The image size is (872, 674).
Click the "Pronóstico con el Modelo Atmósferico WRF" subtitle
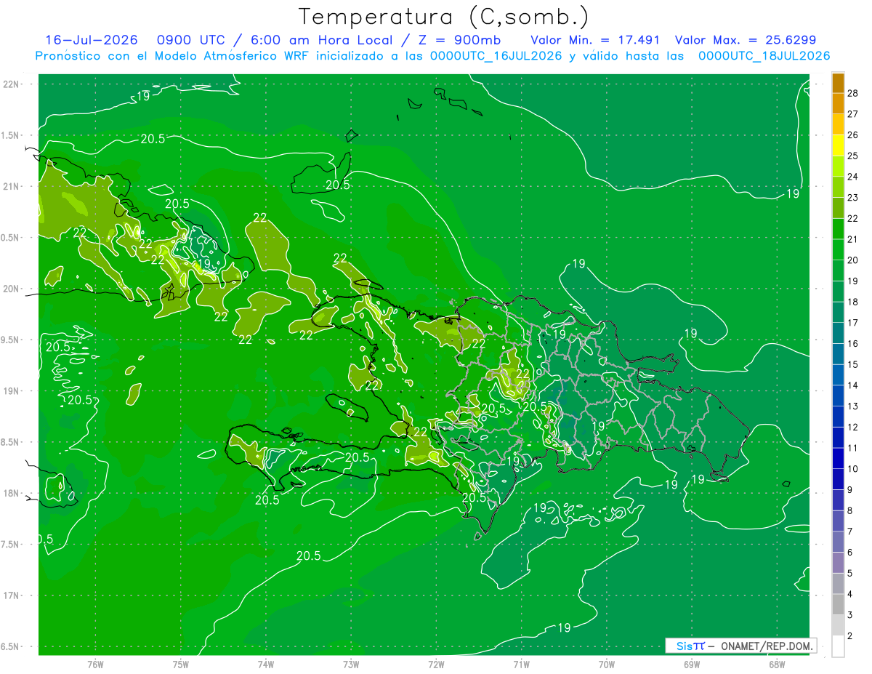(174, 56)
